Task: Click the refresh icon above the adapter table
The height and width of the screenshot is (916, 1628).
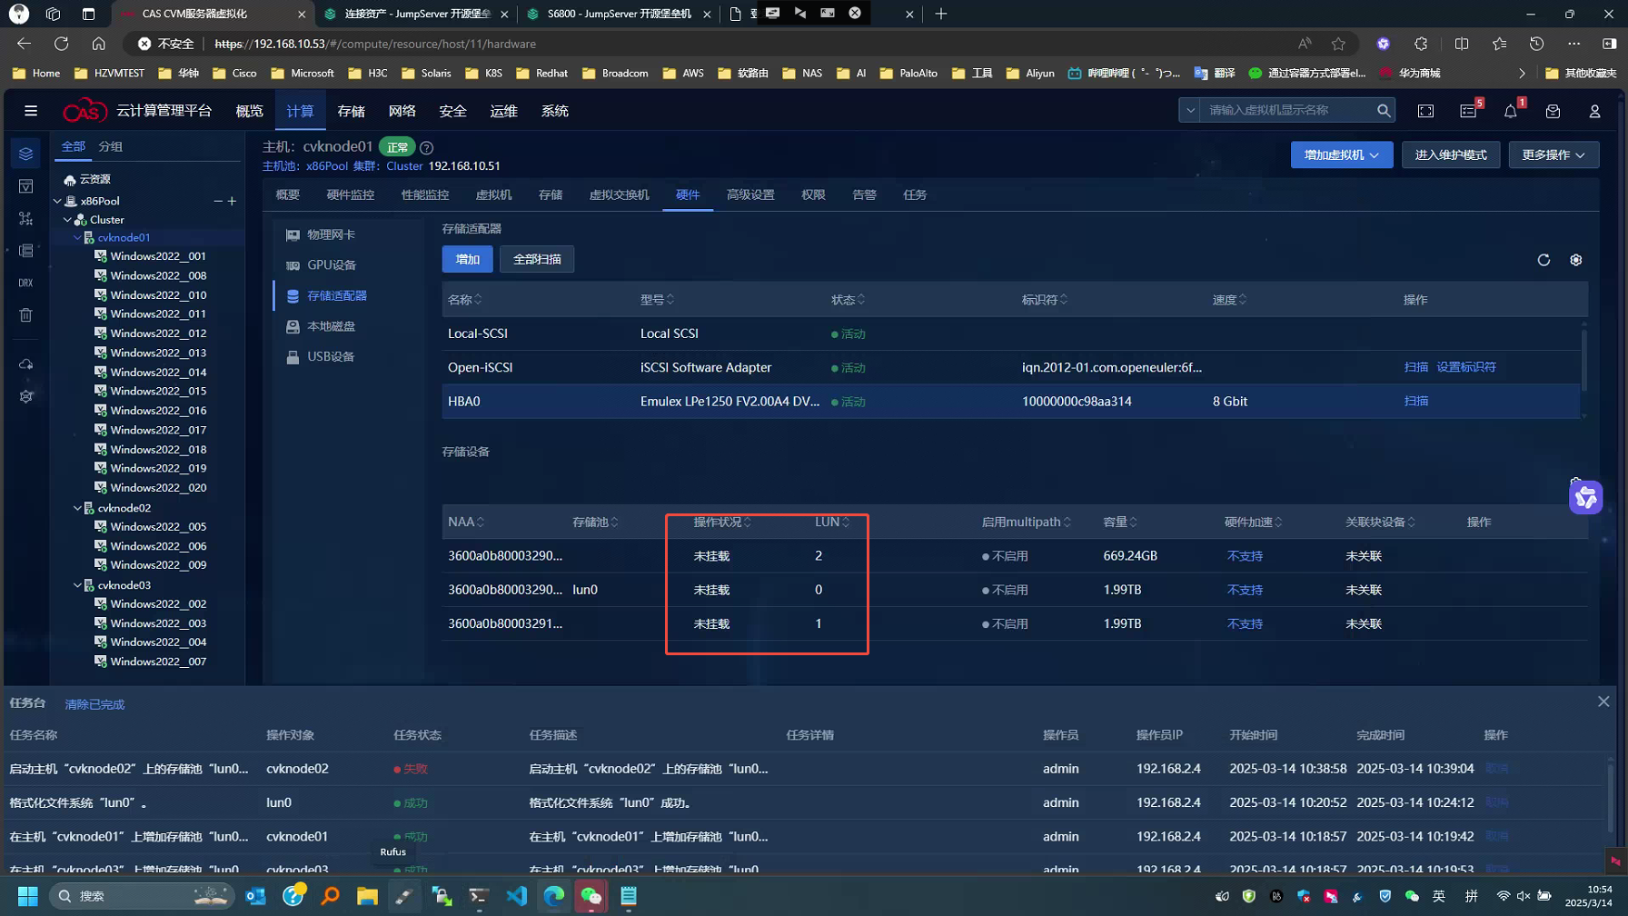Action: [1543, 260]
